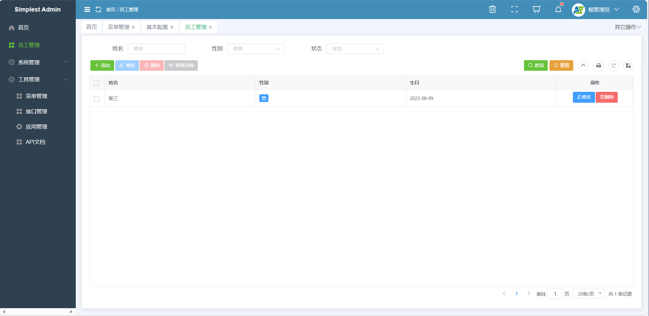Click the 姓名 search input field
The width and height of the screenshot is (649, 316).
tap(156, 49)
